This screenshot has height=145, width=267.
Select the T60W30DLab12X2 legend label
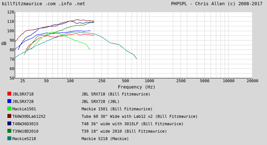tap(29, 116)
